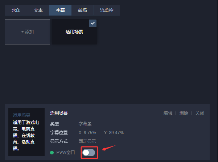Click the 关闭 link

200,113
